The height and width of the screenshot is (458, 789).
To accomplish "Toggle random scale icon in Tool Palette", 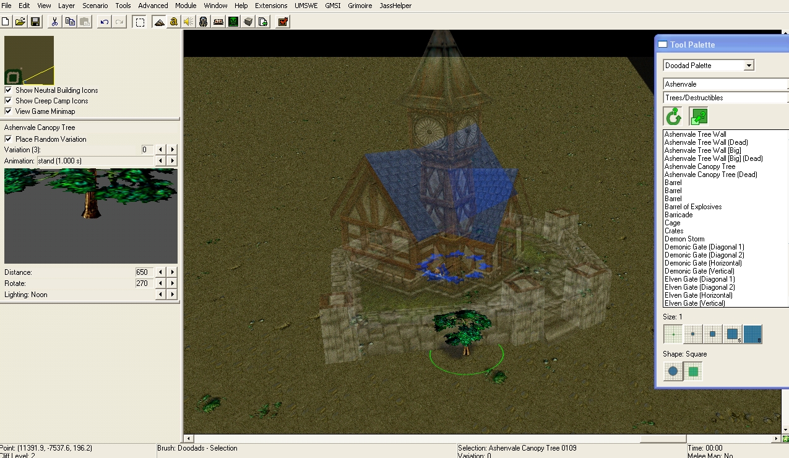I will (698, 116).
